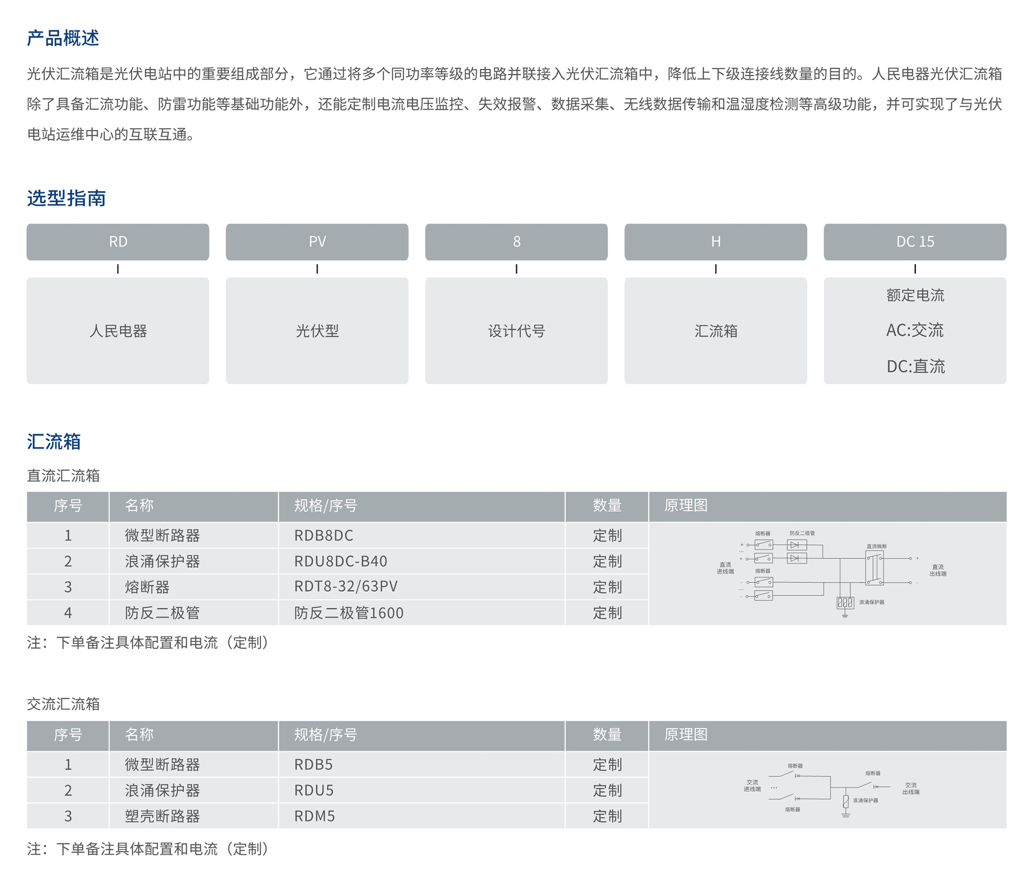
Task: Click the blue 汇流箱 section heading
Action: (54, 441)
